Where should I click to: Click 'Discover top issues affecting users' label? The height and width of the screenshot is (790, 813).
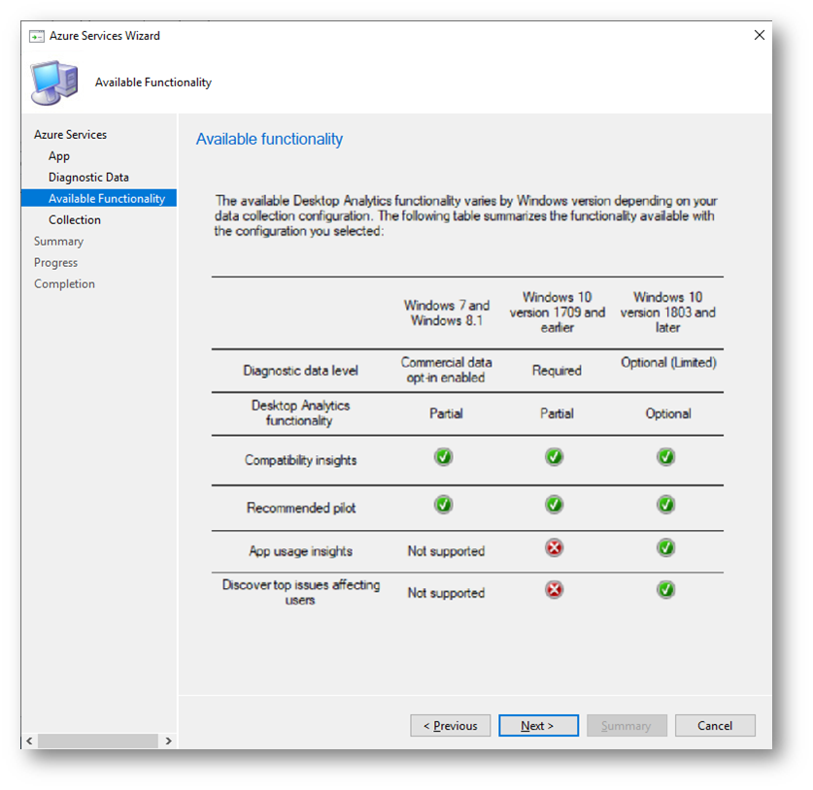(x=301, y=592)
